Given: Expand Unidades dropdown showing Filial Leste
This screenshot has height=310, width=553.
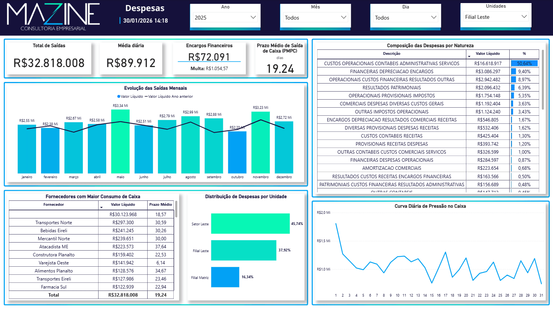Looking at the screenshot, I should [x=495, y=17].
